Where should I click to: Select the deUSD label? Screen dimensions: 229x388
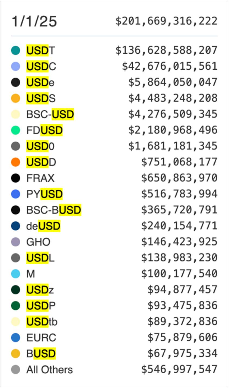coord(43,226)
